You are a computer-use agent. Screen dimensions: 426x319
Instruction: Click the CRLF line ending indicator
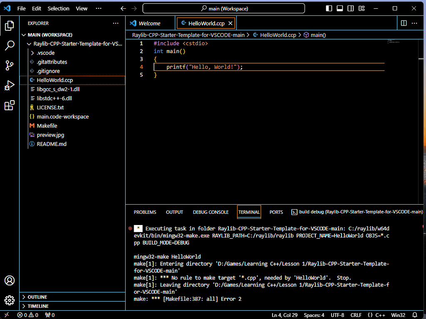356,315
